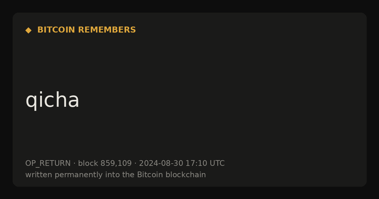This screenshot has height=199, width=379.
Task: Select the OP_RETURN label
Action: [x=48, y=164]
